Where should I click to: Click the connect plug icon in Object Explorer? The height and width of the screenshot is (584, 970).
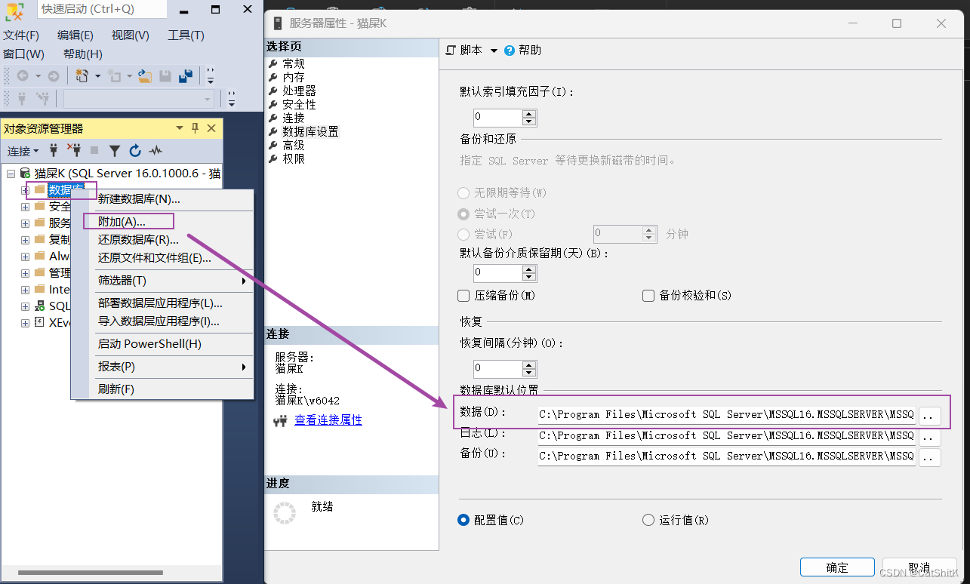point(54,151)
